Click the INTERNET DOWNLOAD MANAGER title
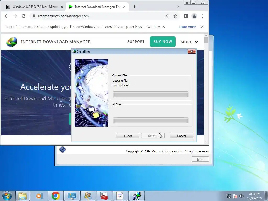Image resolution: width=268 pixels, height=201 pixels. coord(56,42)
